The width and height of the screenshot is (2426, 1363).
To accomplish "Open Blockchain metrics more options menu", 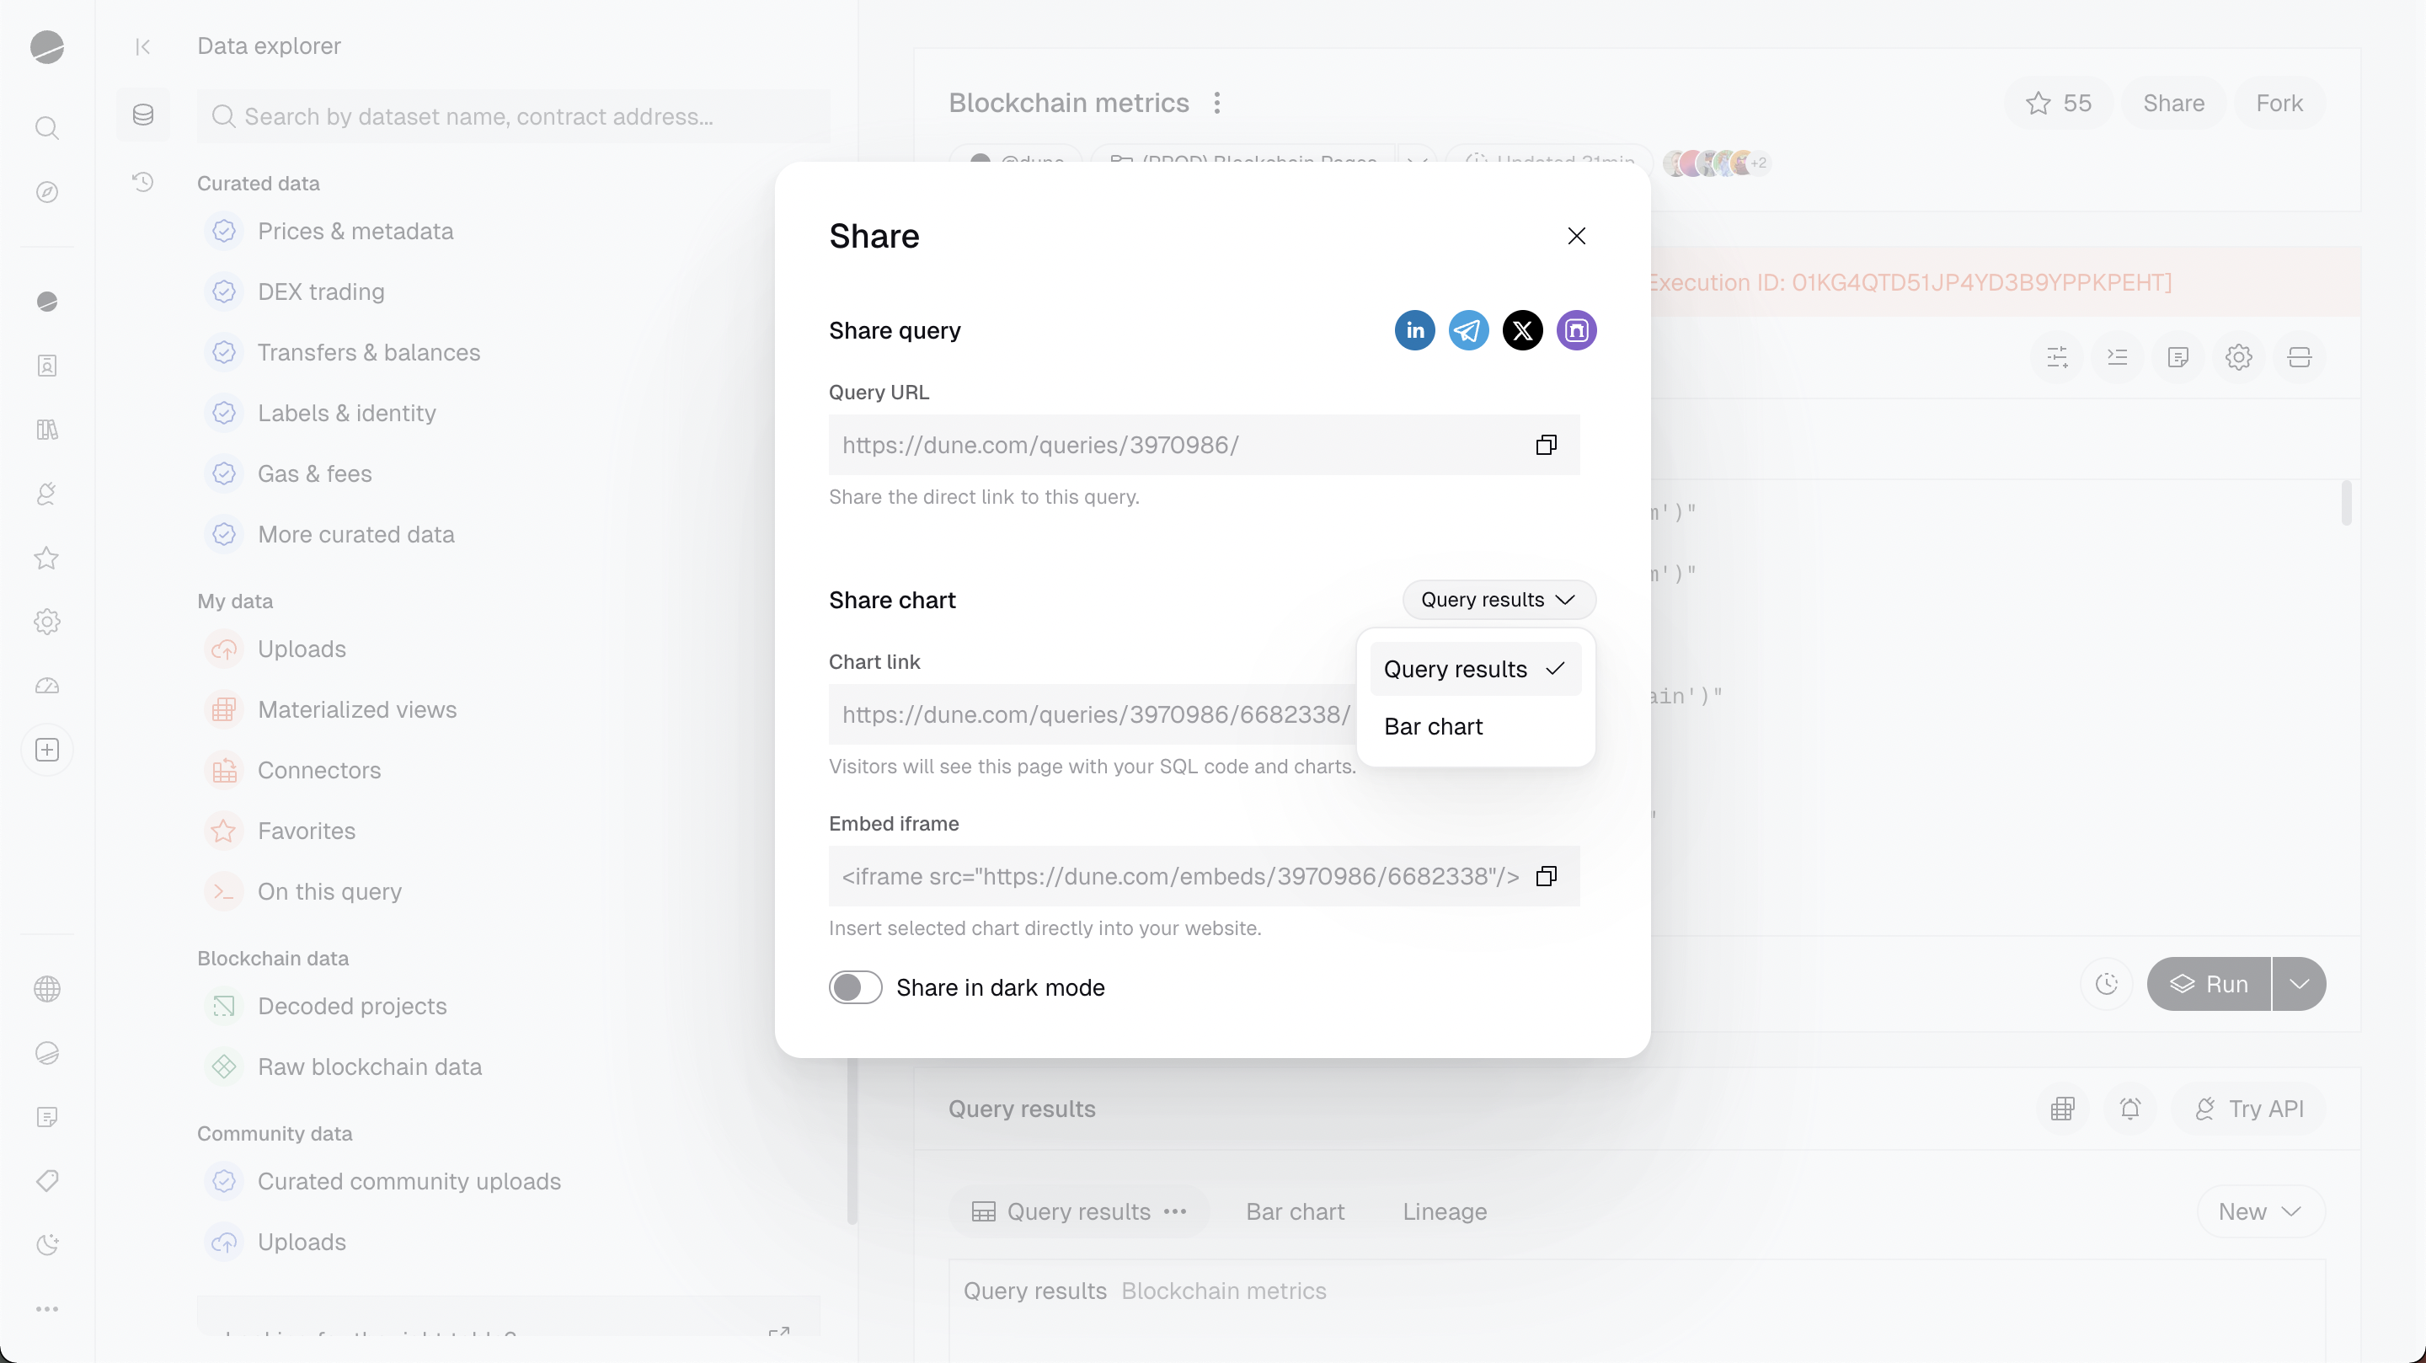I will click(1216, 103).
